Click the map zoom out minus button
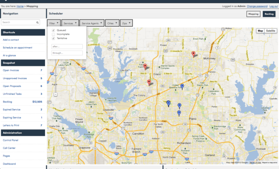 (56, 94)
